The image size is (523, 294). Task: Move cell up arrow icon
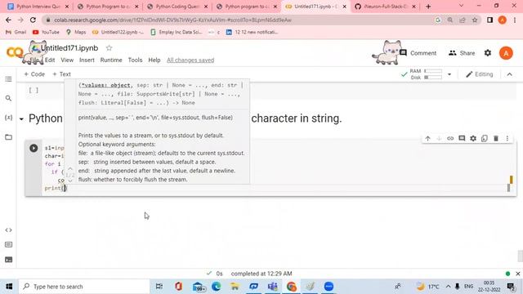pos(428,138)
